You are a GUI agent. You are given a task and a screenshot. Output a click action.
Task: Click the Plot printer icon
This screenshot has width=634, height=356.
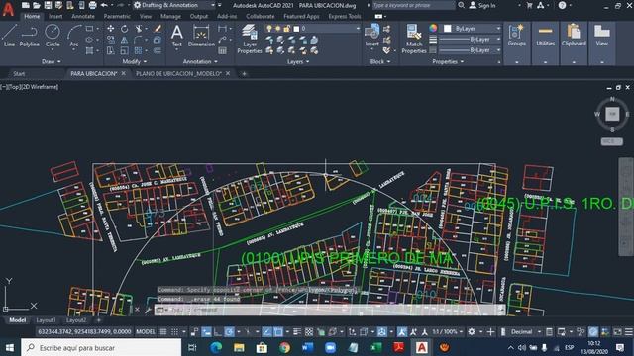[x=92, y=5]
